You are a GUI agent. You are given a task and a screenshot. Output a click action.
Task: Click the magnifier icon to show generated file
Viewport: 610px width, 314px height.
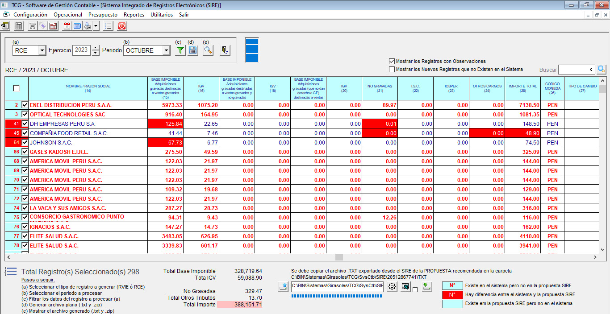tap(208, 50)
